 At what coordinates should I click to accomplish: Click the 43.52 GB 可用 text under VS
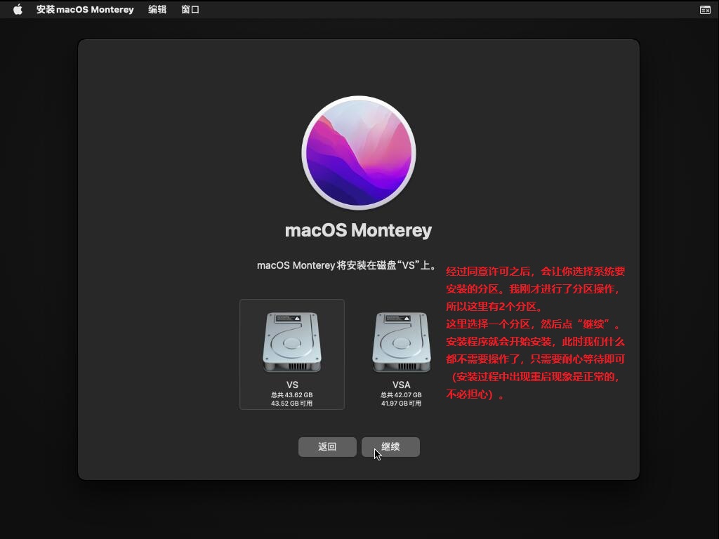(291, 403)
